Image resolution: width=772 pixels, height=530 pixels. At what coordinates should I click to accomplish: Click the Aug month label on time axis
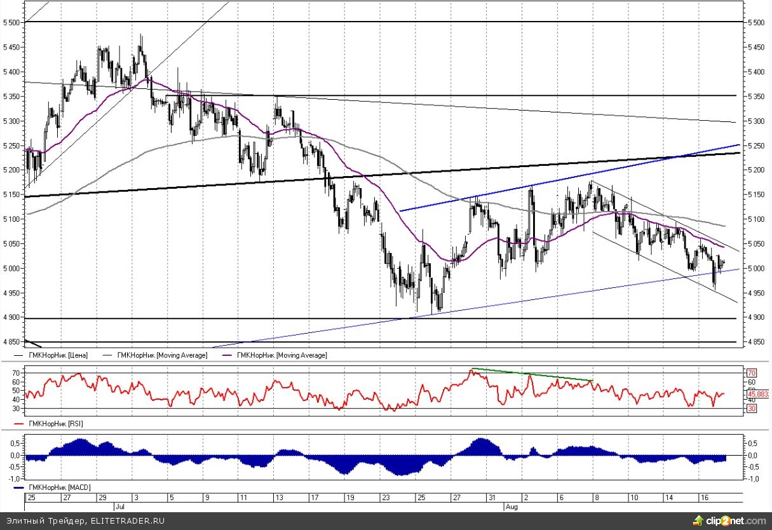tap(511, 508)
